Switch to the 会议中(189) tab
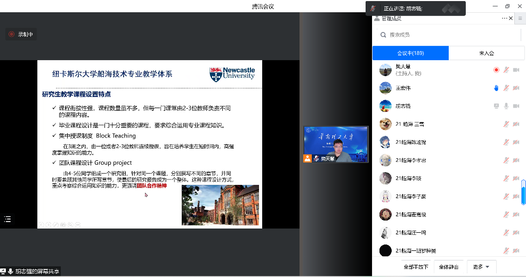The image size is (526, 277). tap(410, 53)
